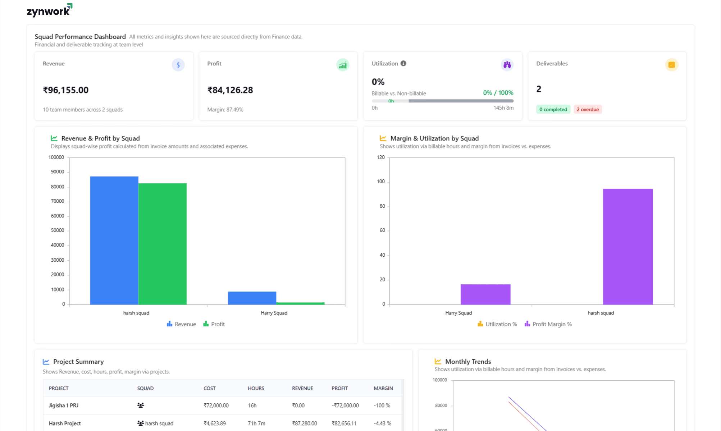The height and width of the screenshot is (431, 721).
Task: Click the Revenue dollar icon
Action: (x=178, y=65)
